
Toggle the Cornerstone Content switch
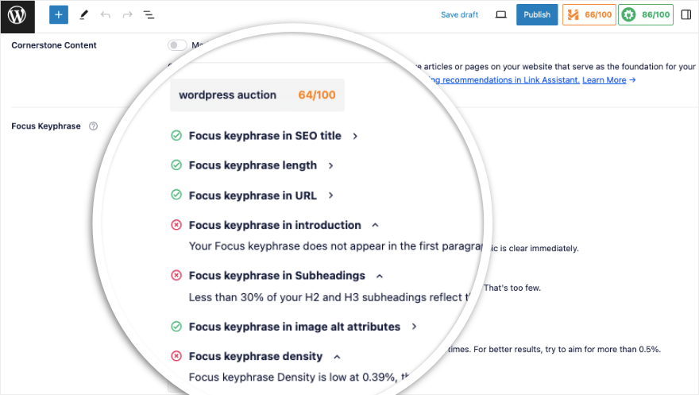tap(177, 45)
